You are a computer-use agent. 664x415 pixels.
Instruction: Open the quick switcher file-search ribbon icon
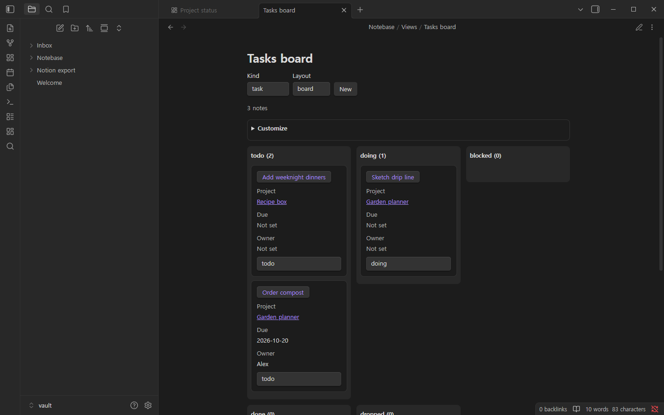click(x=10, y=28)
